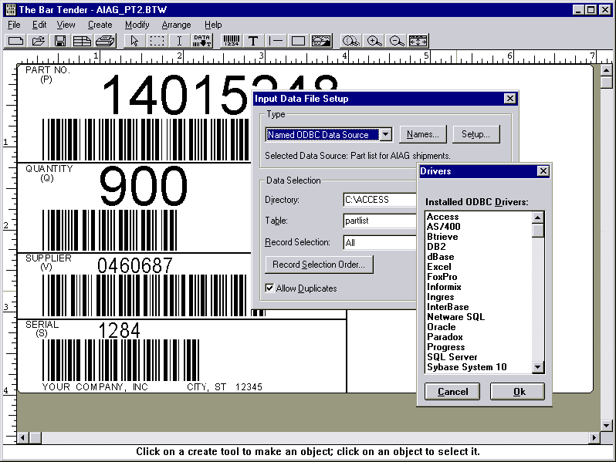Select the create Text (T) tool
616x462 pixels.
253,41
